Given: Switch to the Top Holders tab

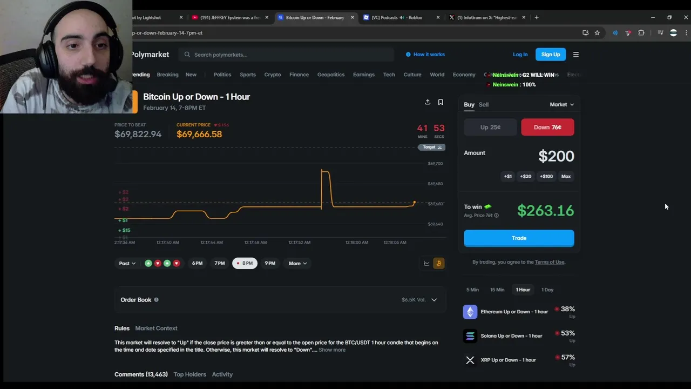Looking at the screenshot, I should pos(190,374).
